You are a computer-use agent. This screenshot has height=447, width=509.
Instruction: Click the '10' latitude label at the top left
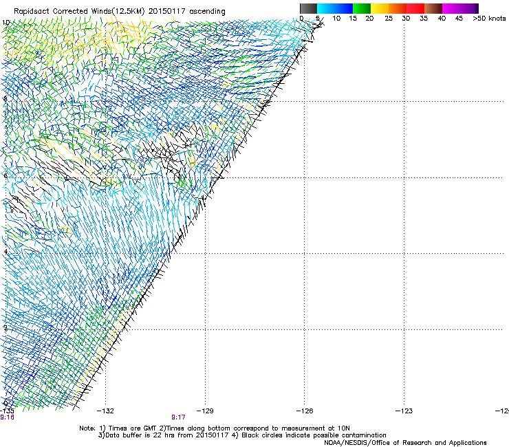tap(6, 23)
